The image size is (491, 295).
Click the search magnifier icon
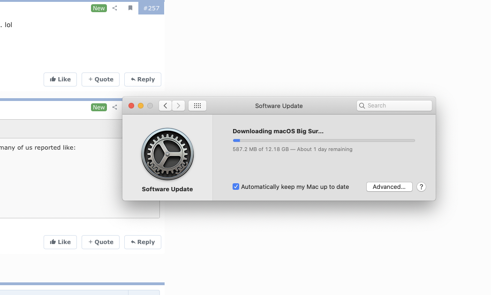[362, 106]
